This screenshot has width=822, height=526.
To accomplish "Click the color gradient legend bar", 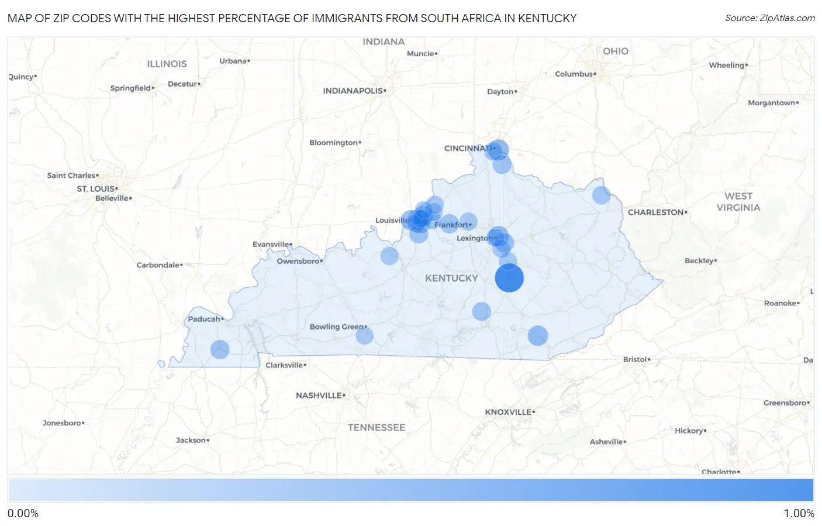I will tap(410, 490).
